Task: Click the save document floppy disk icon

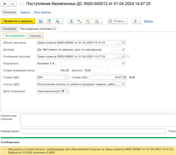Action: click(x=41, y=21)
